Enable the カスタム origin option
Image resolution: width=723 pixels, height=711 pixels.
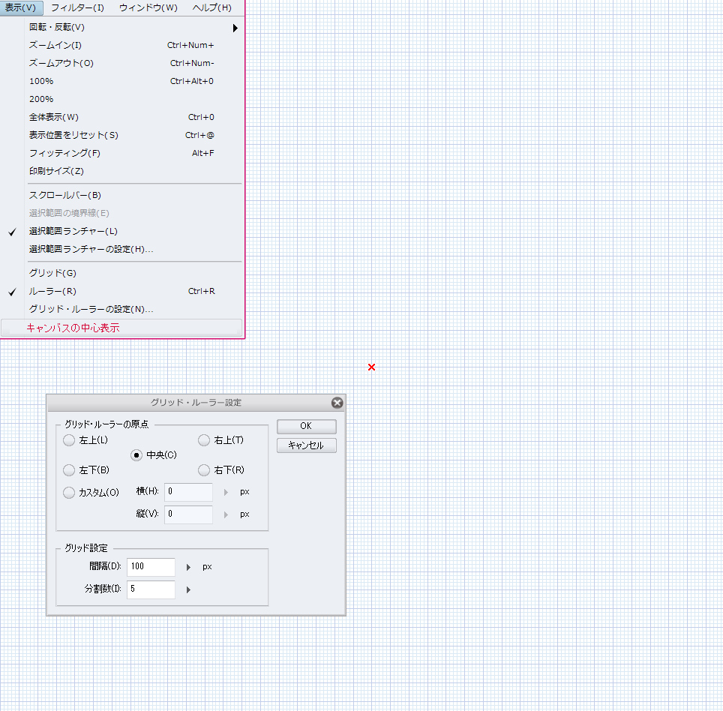[x=69, y=493]
